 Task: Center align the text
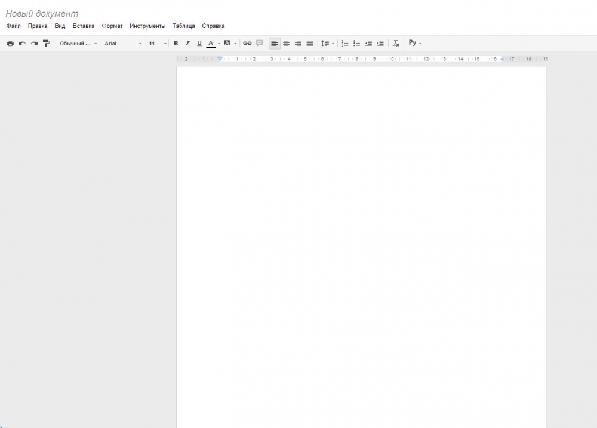coord(286,44)
